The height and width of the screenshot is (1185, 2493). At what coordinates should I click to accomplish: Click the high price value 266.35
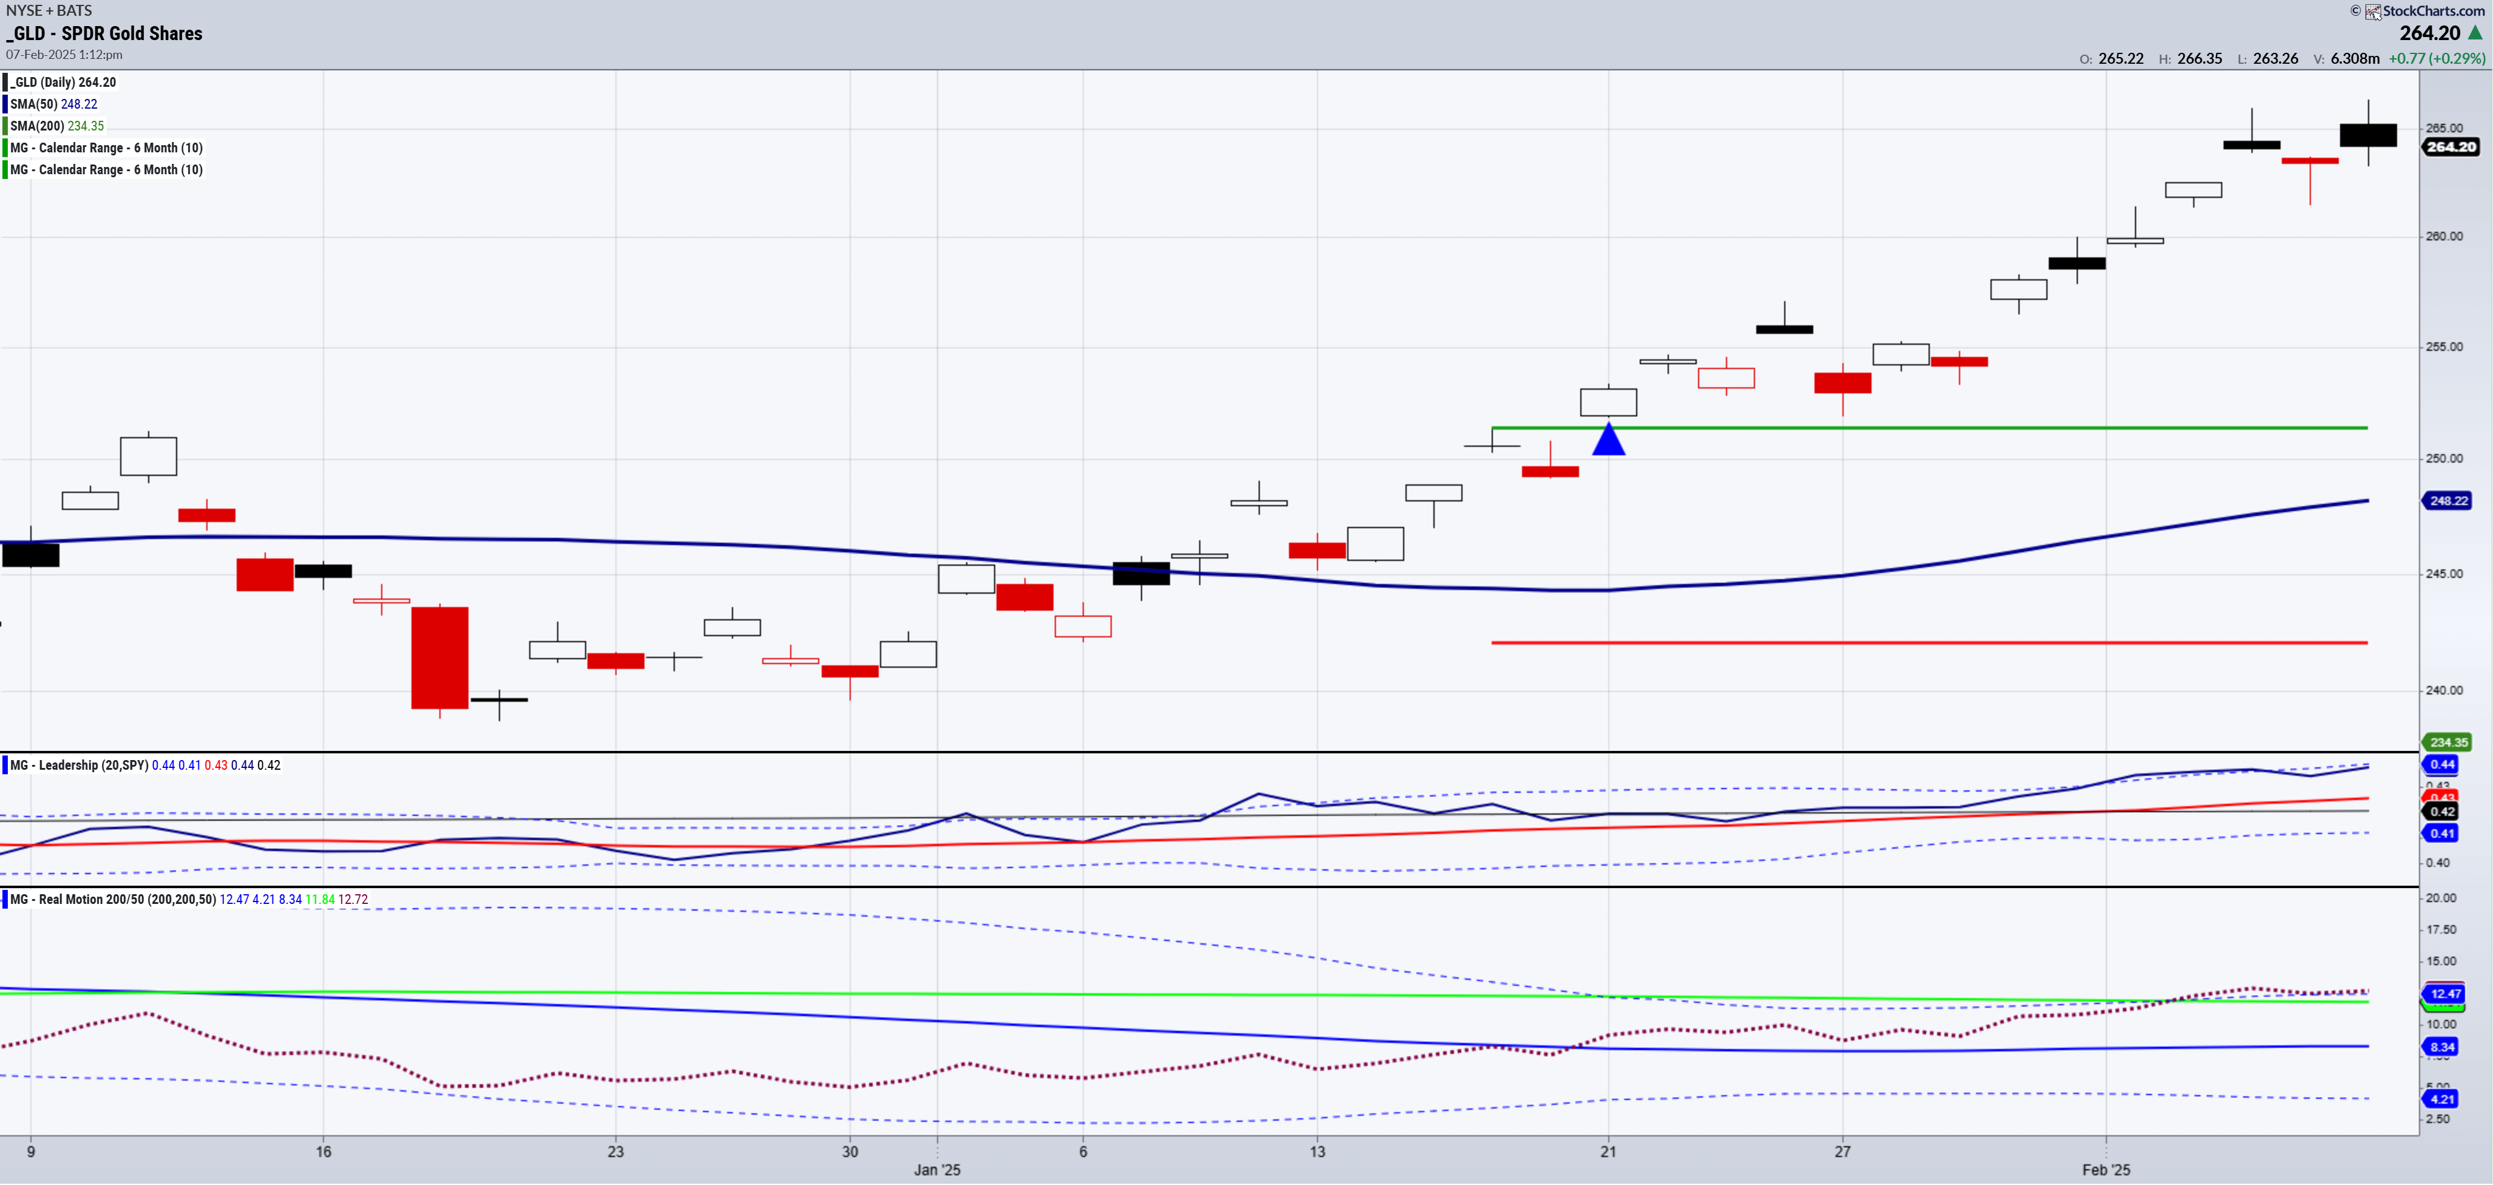(2200, 59)
